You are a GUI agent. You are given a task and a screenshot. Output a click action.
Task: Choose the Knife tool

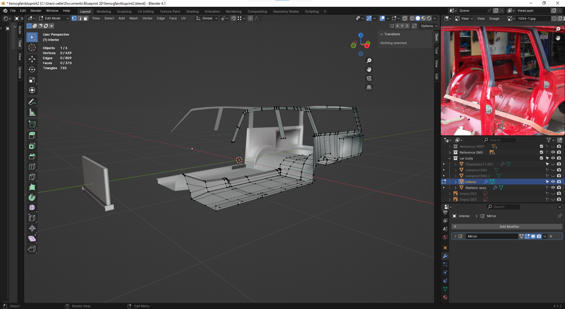32,177
